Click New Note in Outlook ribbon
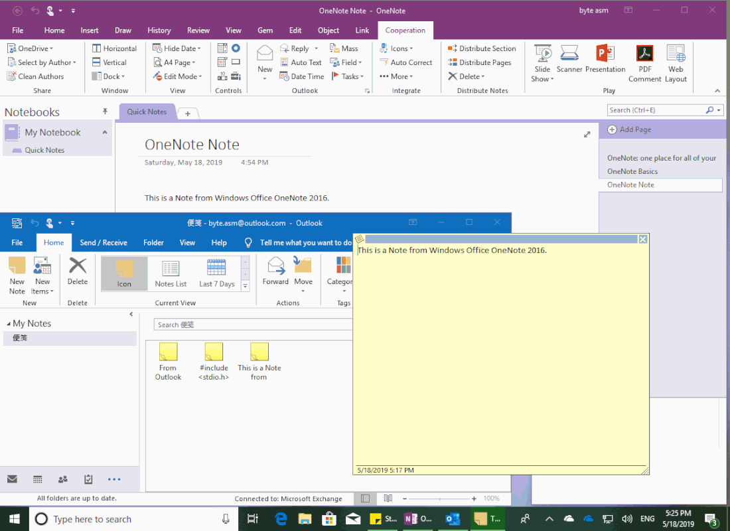 tap(17, 275)
